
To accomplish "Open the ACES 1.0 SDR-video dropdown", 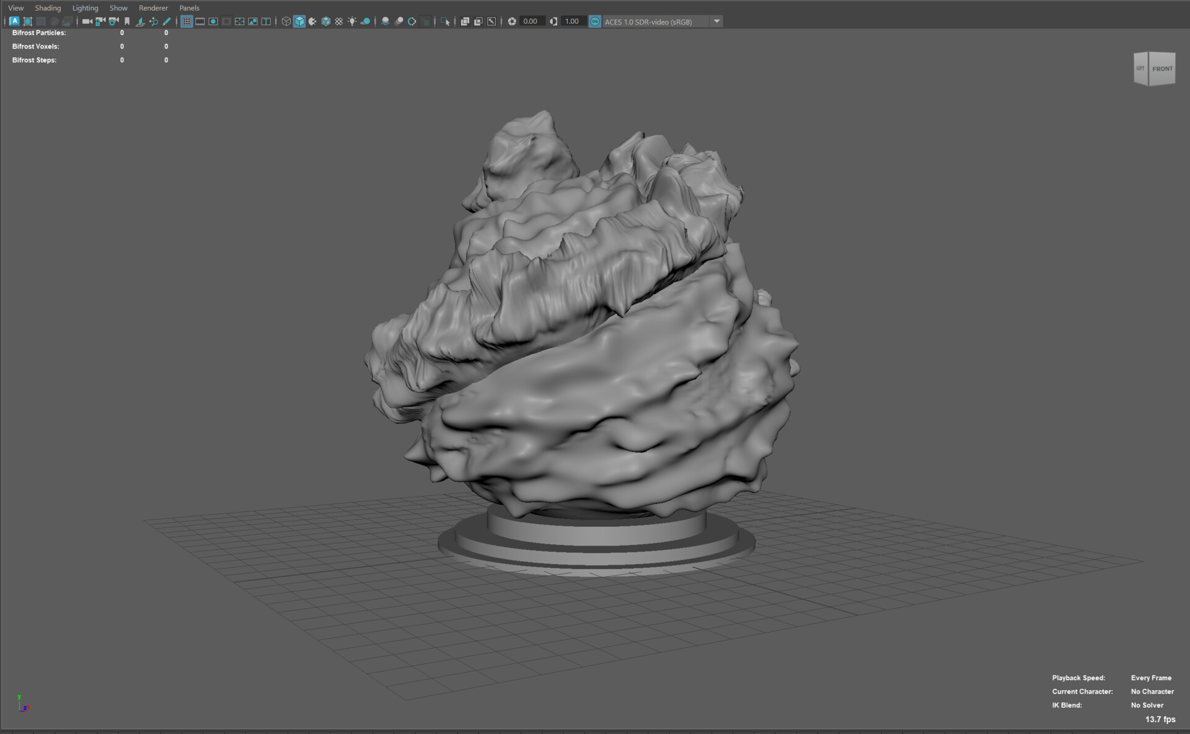I will click(716, 21).
